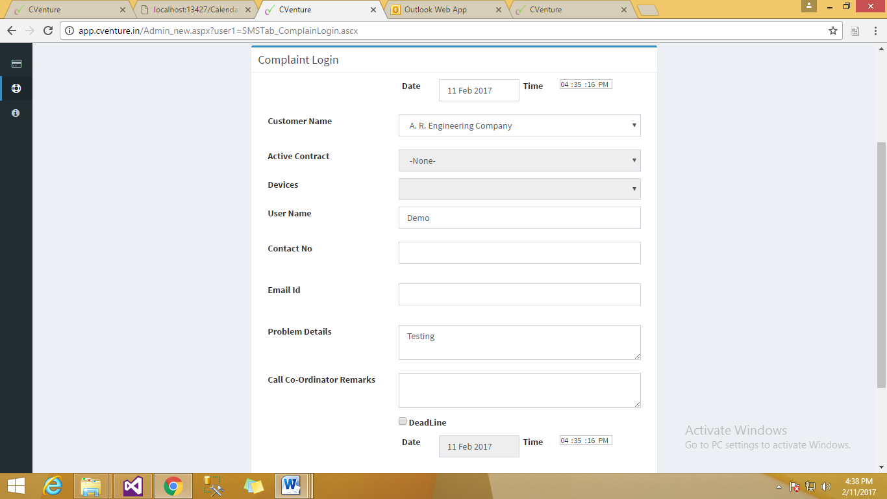Switch to Outlook Web App tab
This screenshot has width=887, height=499.
coord(445,10)
